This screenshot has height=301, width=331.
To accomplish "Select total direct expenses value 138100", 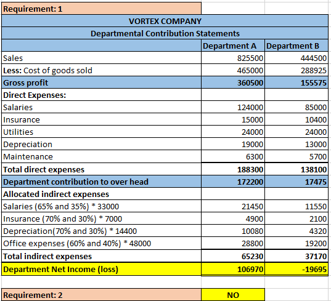I will coord(296,169).
